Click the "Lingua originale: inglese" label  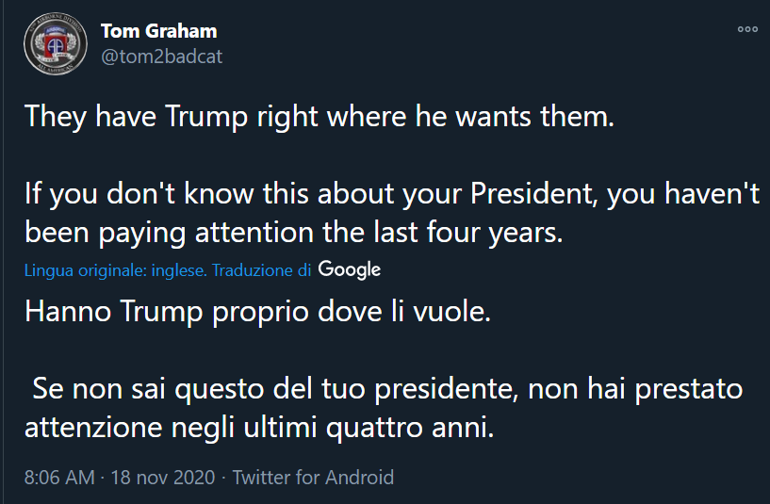[x=116, y=270]
